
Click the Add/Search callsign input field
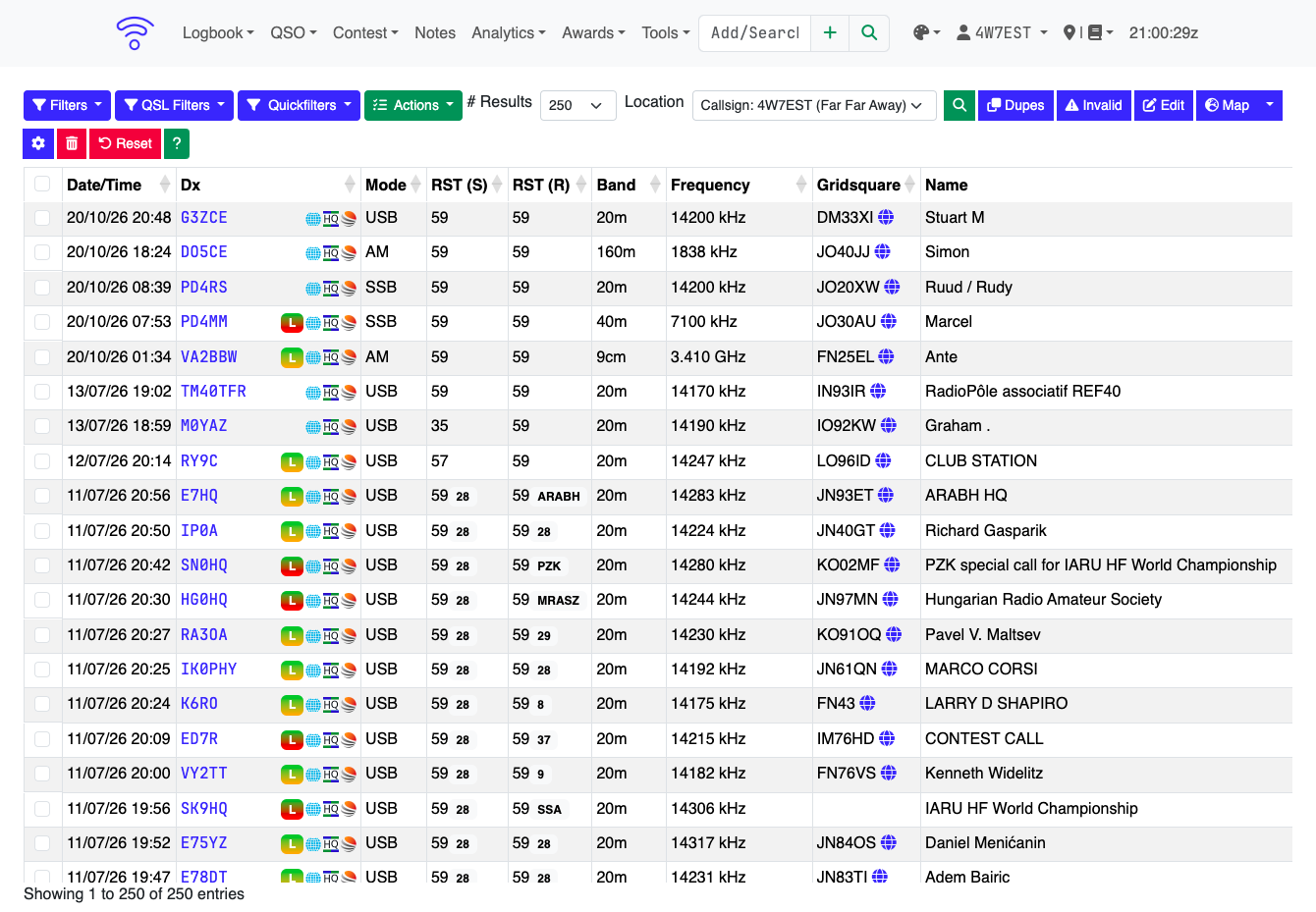pyautogui.click(x=754, y=32)
